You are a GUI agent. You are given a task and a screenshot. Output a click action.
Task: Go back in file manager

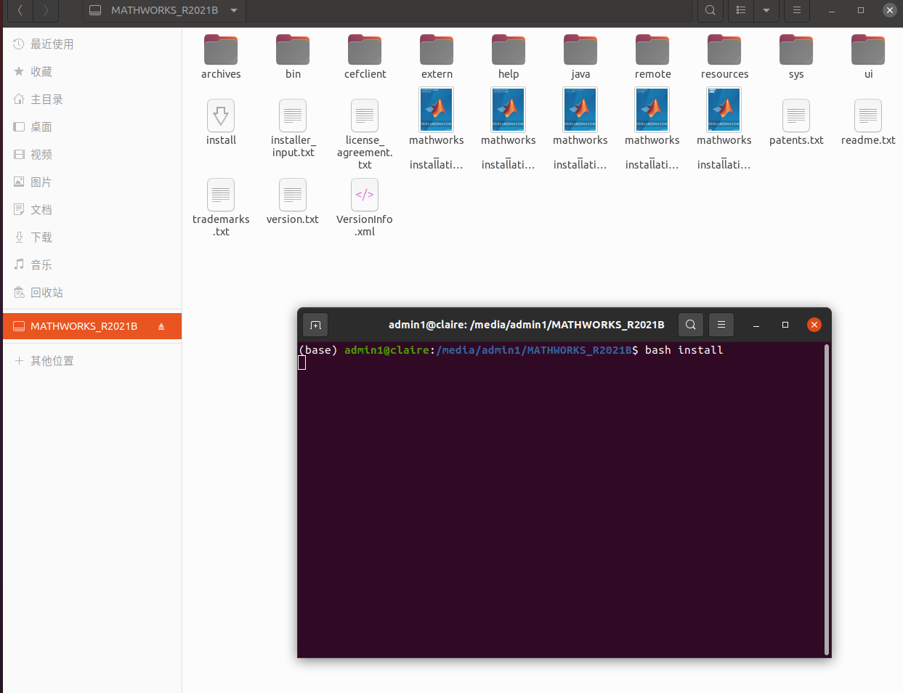20,10
